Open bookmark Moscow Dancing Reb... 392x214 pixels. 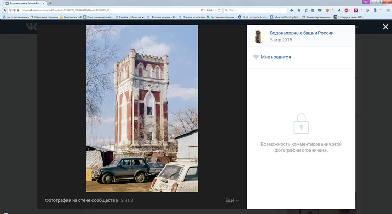[x=285, y=17]
